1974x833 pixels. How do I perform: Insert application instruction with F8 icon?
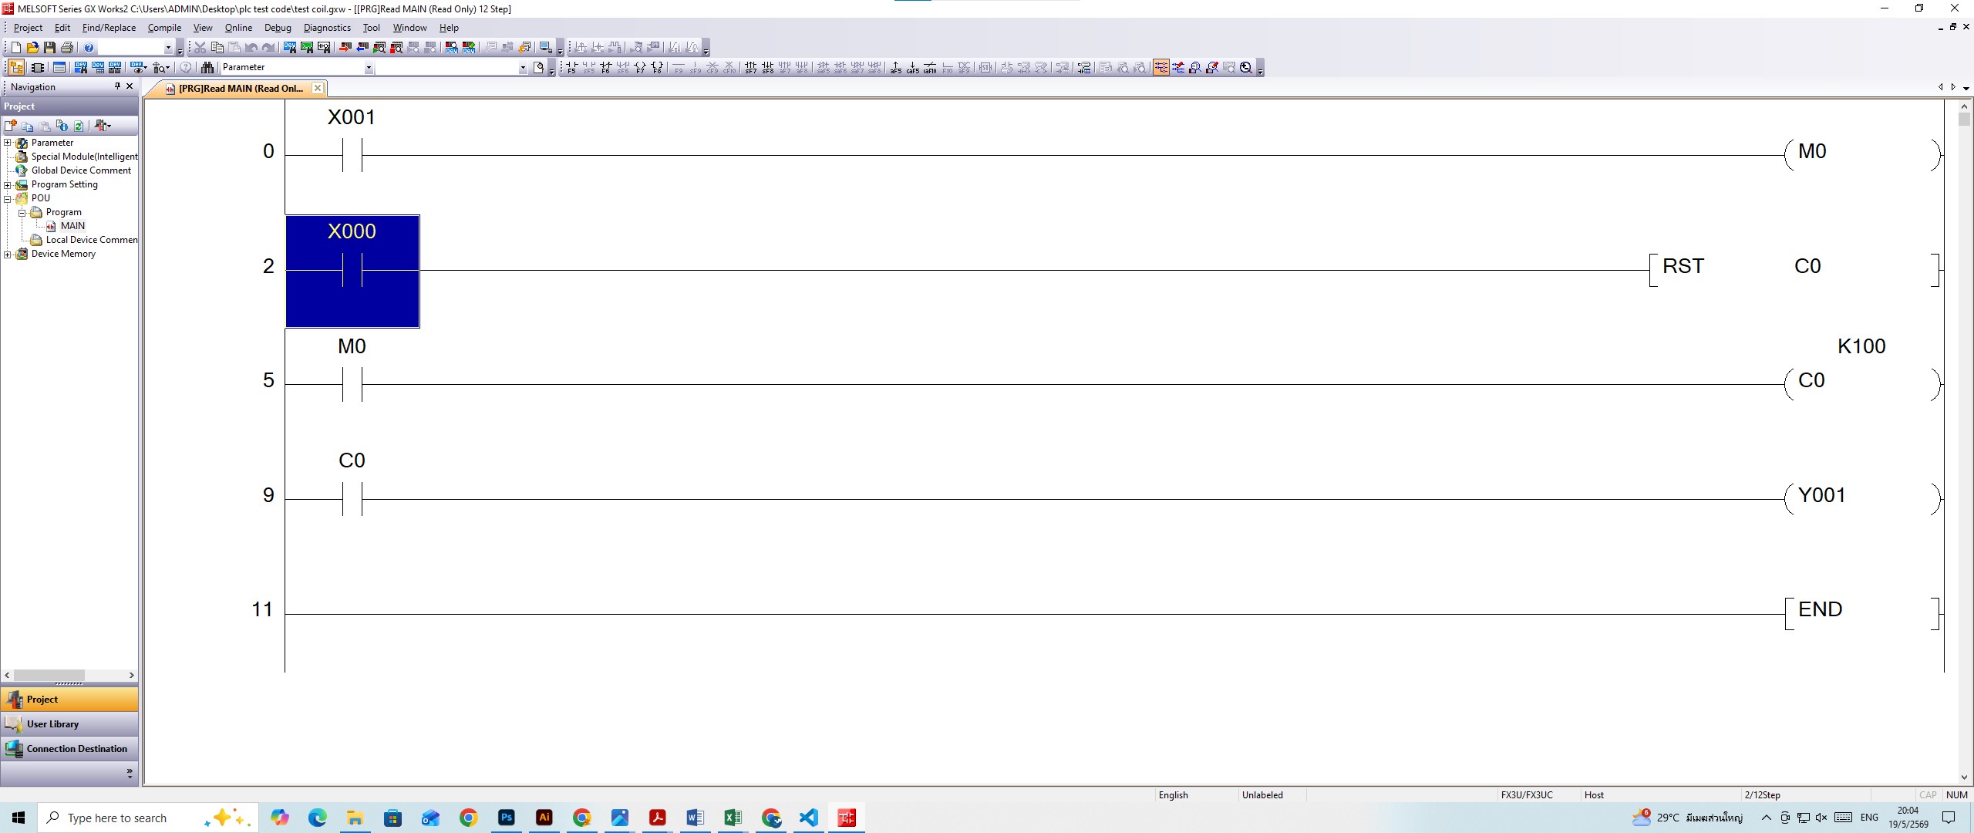(x=657, y=68)
